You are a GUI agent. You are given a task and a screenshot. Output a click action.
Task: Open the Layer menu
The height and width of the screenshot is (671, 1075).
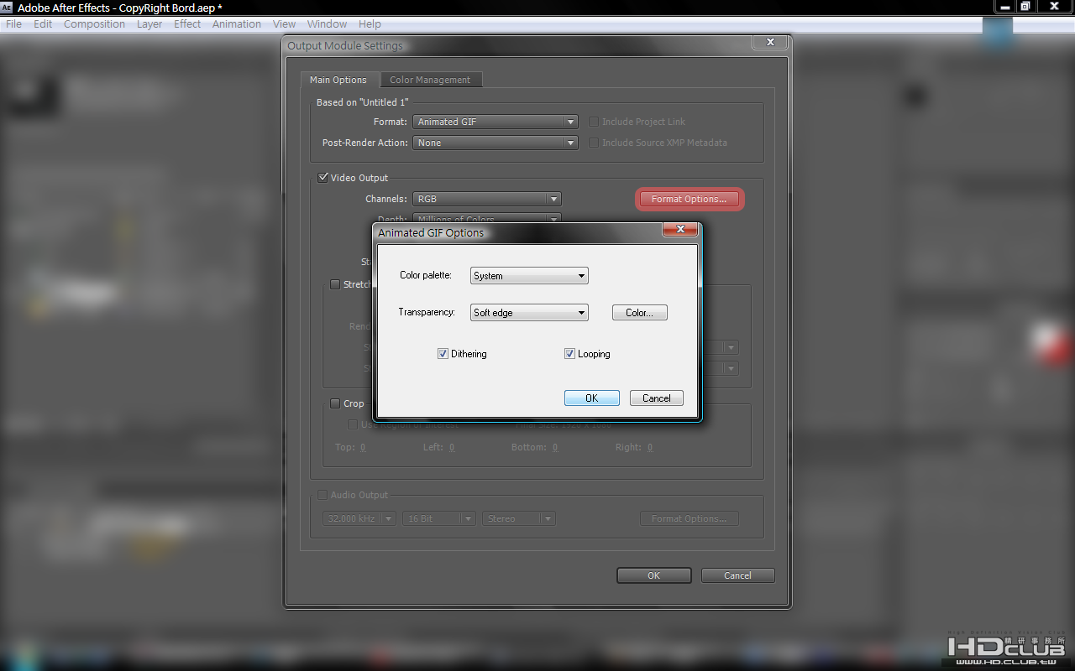[149, 23]
